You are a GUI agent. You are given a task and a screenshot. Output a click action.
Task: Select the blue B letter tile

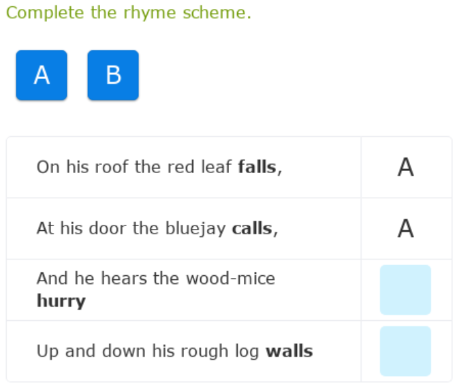coord(113,75)
